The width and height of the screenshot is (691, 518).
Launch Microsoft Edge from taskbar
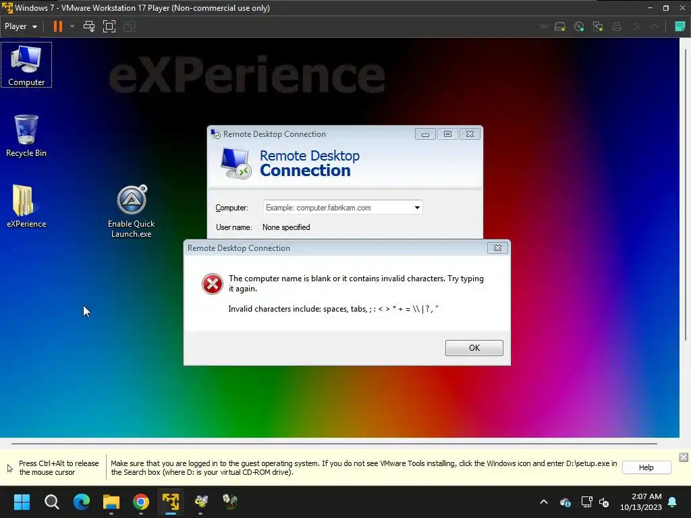[82, 502]
